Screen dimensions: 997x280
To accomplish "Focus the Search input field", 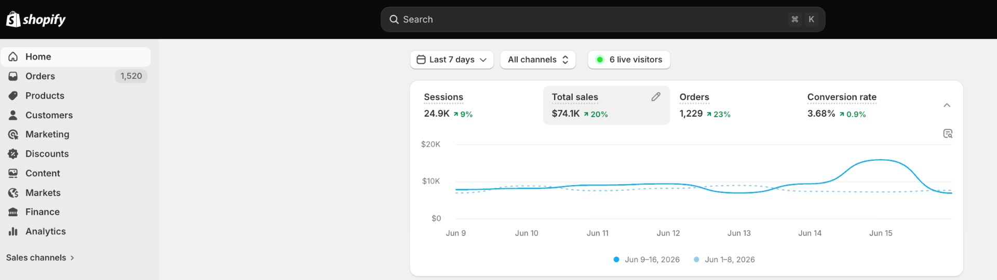I will coord(603,19).
